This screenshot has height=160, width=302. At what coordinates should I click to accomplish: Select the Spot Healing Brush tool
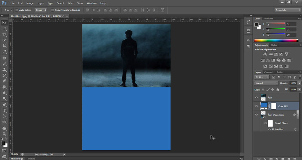pos(4,58)
